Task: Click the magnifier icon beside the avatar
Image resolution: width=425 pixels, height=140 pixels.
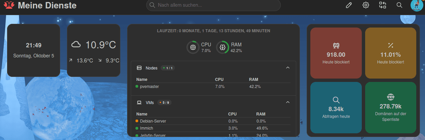Action: click(399, 5)
